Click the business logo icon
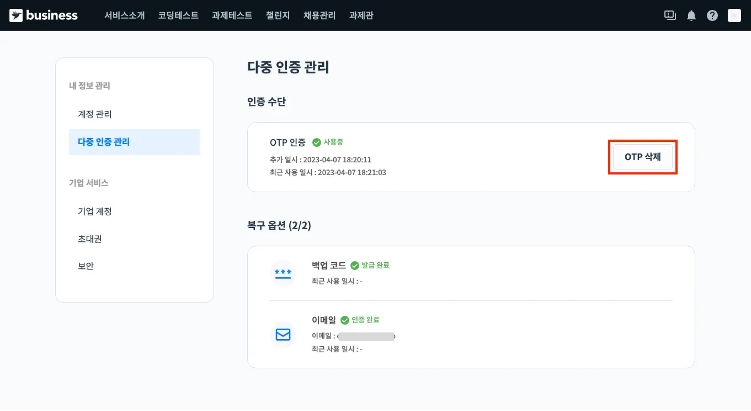Viewport: 751px width, 411px height. tap(16, 15)
